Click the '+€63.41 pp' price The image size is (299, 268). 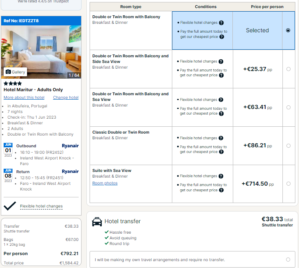257,107
